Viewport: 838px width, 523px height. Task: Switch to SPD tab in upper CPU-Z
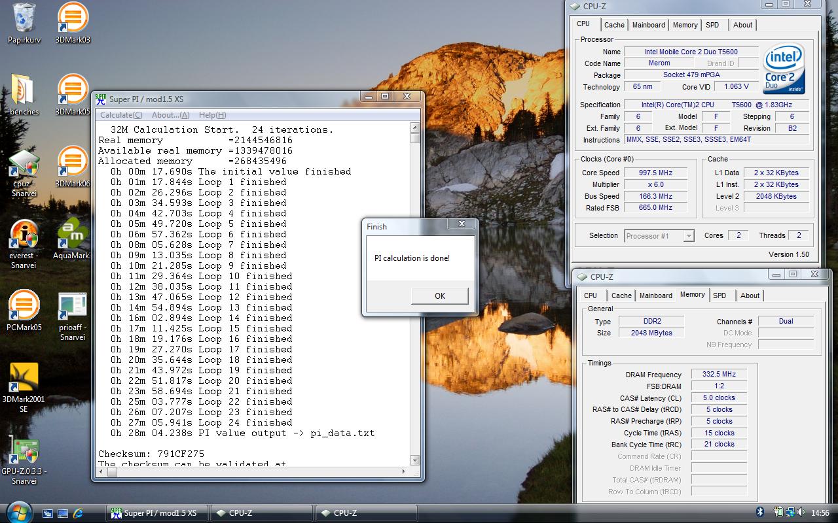712,25
